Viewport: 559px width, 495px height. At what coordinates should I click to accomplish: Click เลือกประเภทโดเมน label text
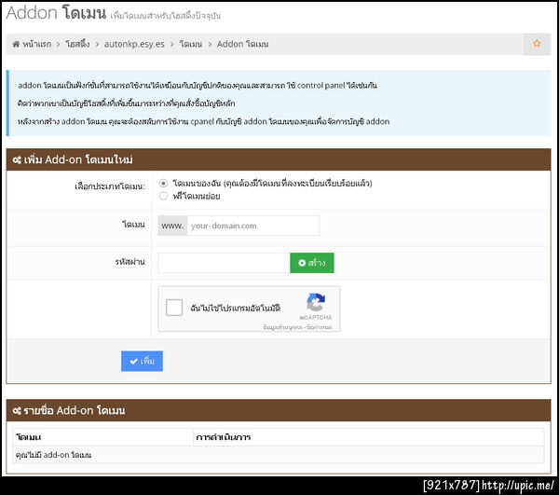[x=110, y=186]
